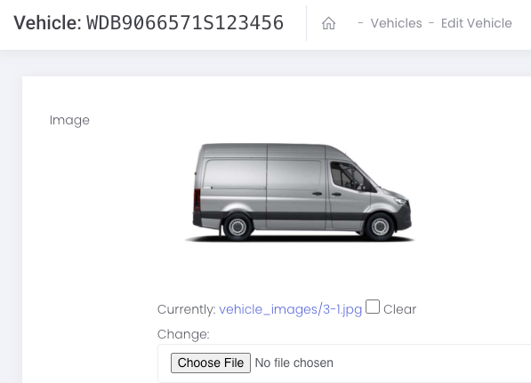Open the Vehicles breadcrumb

396,23
